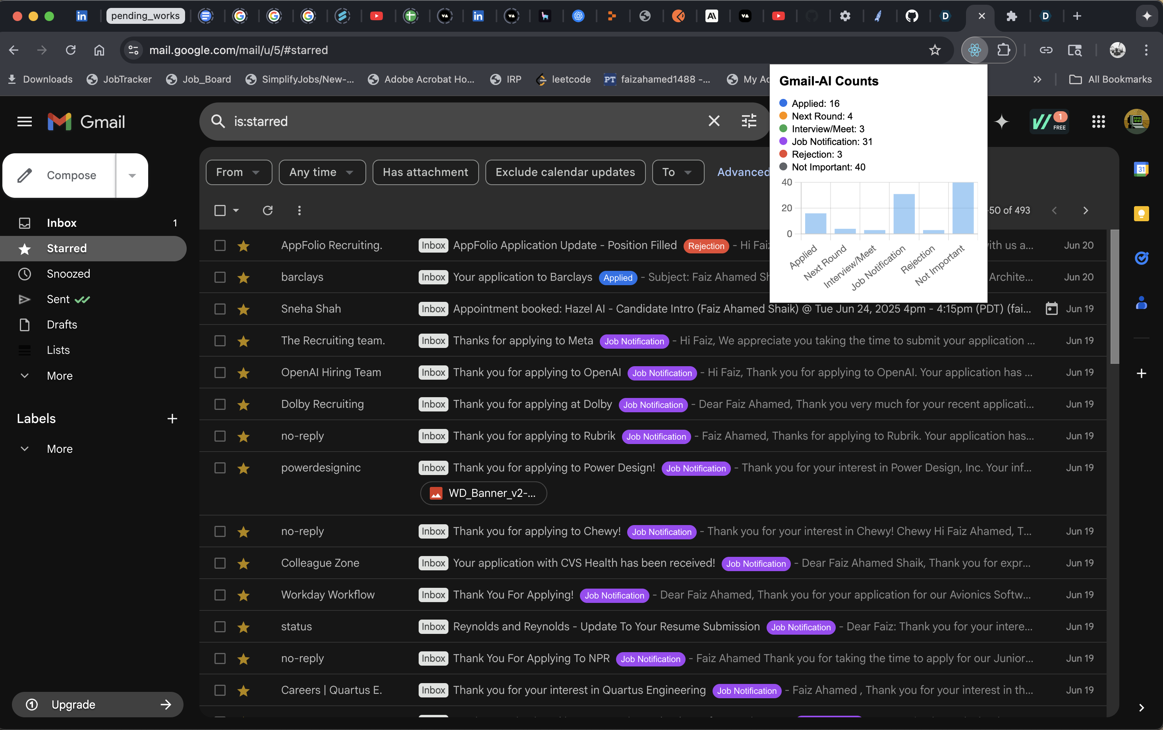Open the React-logo Gmail-AI extension icon
The image size is (1163, 730).
tap(974, 50)
